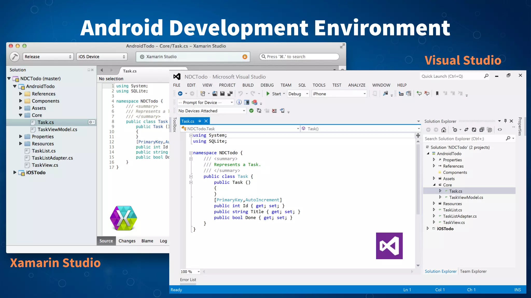Click the blue info icon beside Prompt for Device

point(239,102)
